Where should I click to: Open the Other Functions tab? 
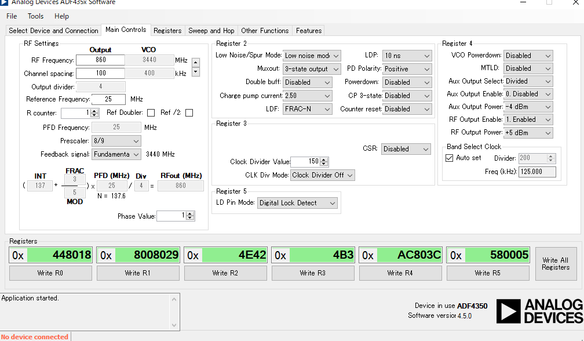pos(265,31)
